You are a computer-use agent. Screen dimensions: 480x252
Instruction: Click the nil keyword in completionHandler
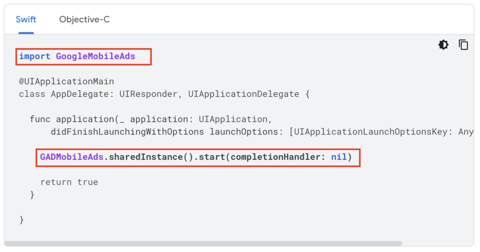(339, 157)
